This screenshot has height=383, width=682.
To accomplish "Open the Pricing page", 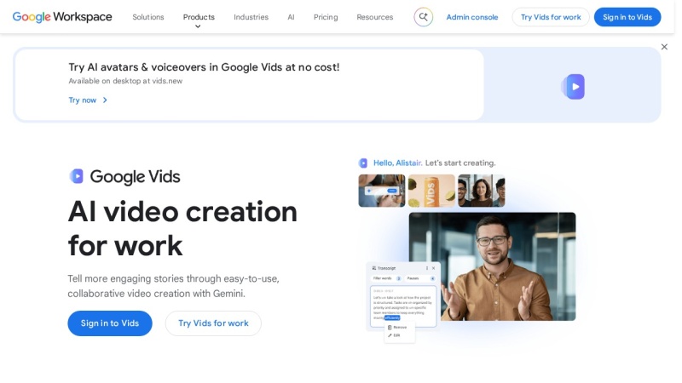I will pyautogui.click(x=326, y=17).
